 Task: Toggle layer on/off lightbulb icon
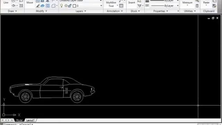coord(62,6)
